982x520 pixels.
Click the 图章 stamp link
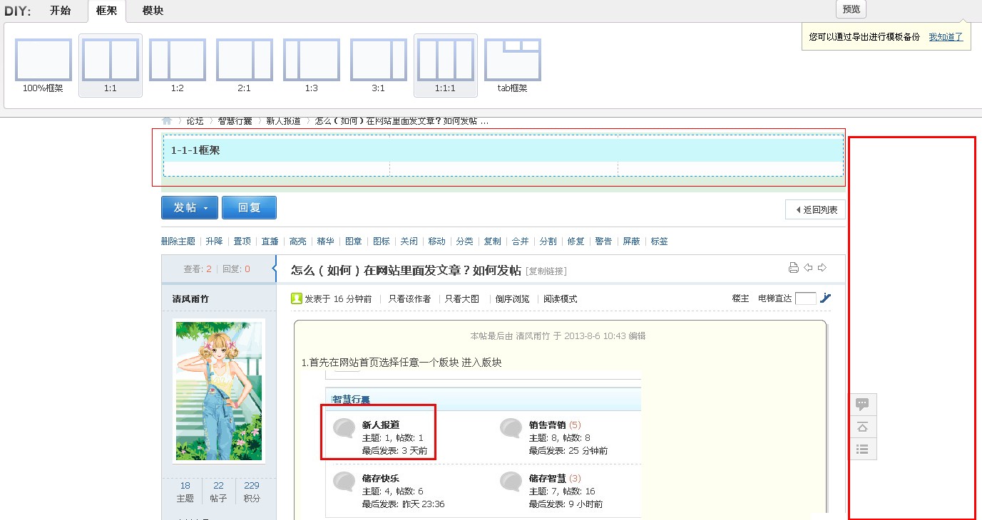click(353, 241)
